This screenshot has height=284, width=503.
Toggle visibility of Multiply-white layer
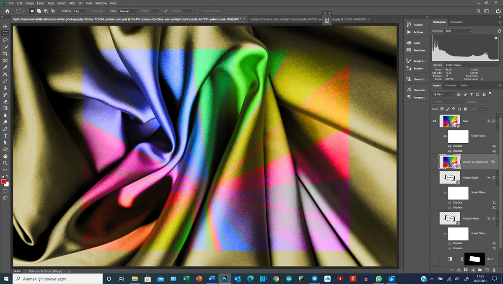coord(434,218)
